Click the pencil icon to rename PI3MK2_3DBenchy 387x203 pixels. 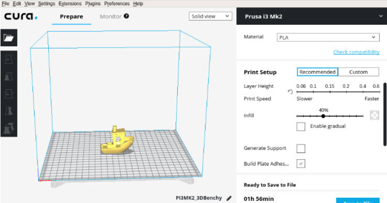tap(229, 198)
